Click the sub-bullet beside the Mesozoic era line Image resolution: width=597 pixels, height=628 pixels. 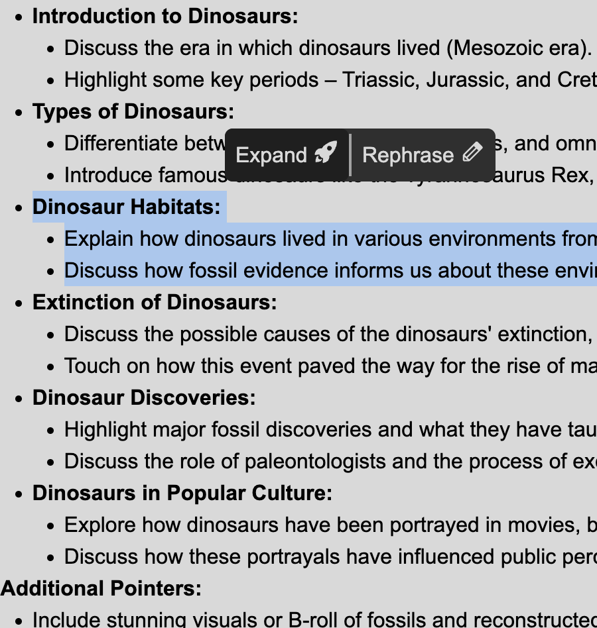coord(49,48)
